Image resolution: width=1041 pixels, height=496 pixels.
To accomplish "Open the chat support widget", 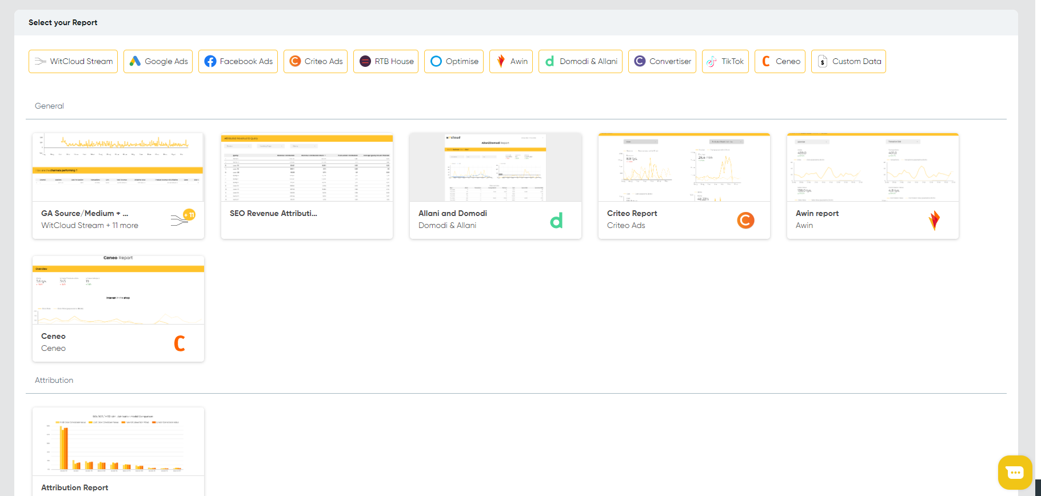I will [1015, 473].
